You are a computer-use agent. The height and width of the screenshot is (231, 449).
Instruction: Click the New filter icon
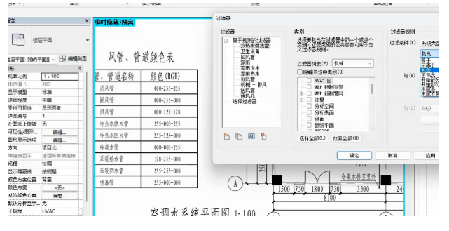pos(226,136)
